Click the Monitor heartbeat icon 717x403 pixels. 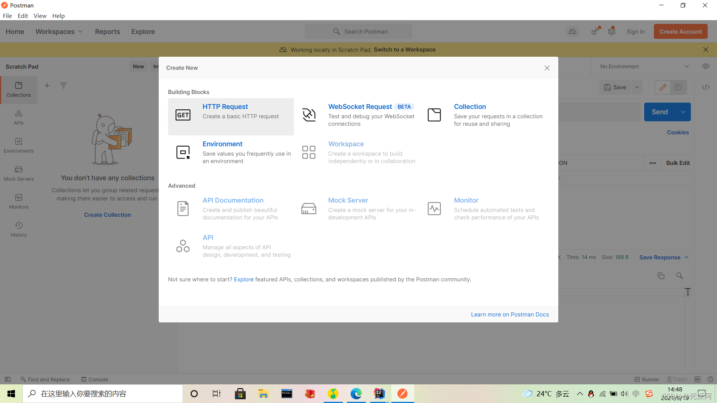[434, 209]
